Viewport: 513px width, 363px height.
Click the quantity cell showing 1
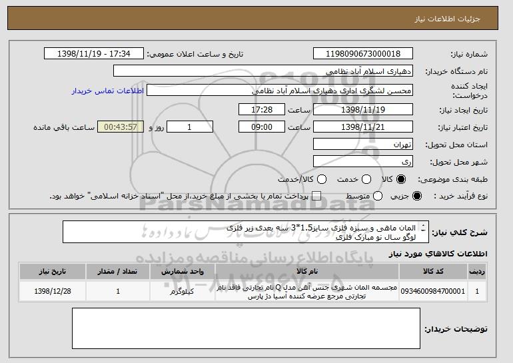pos(118,291)
